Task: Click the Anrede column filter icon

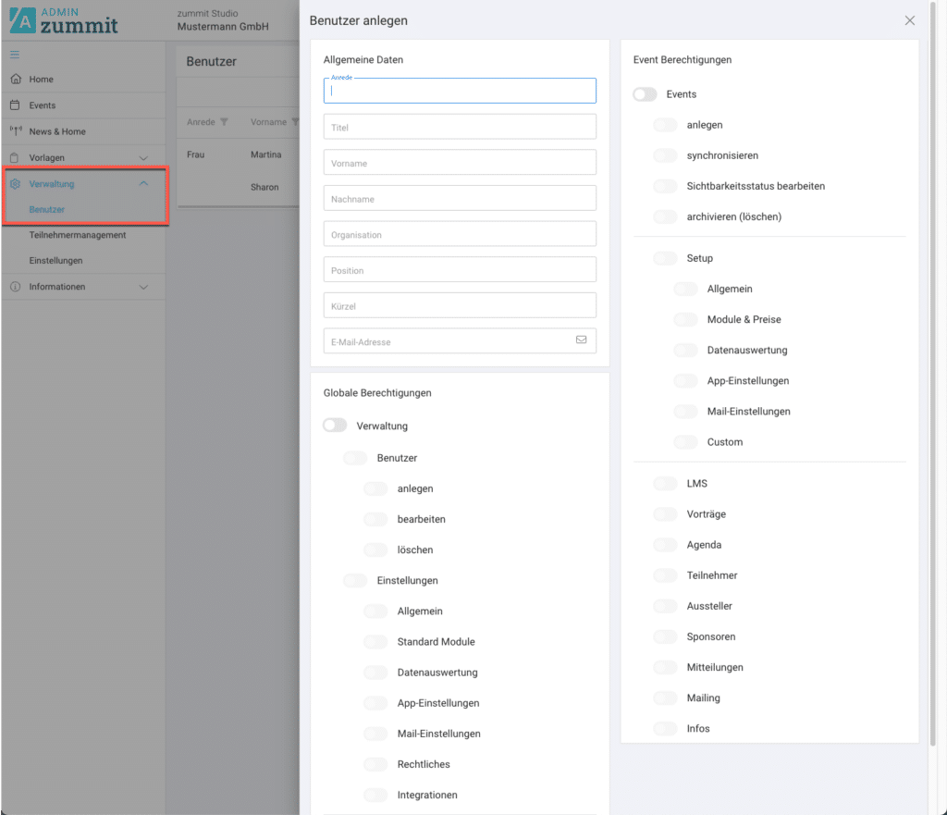Action: (x=224, y=122)
